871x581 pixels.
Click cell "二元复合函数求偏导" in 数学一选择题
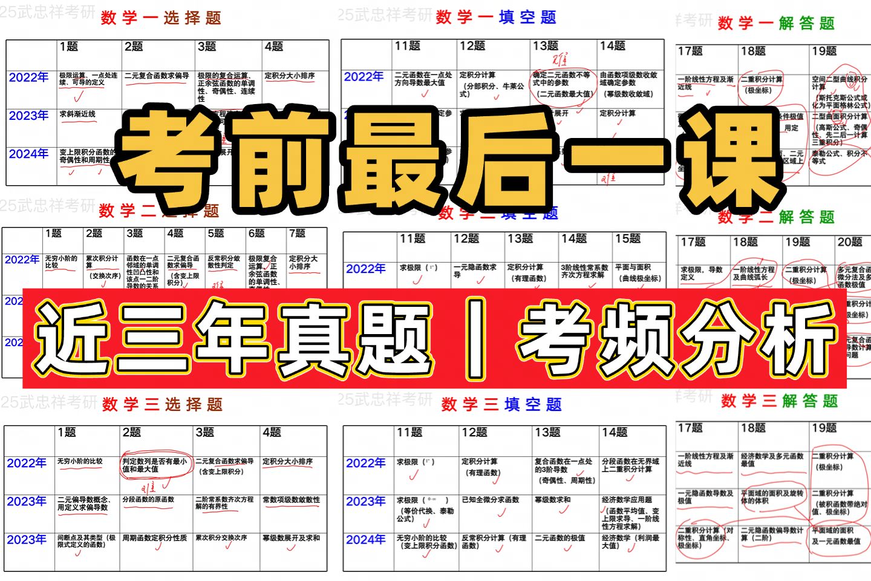click(x=157, y=76)
